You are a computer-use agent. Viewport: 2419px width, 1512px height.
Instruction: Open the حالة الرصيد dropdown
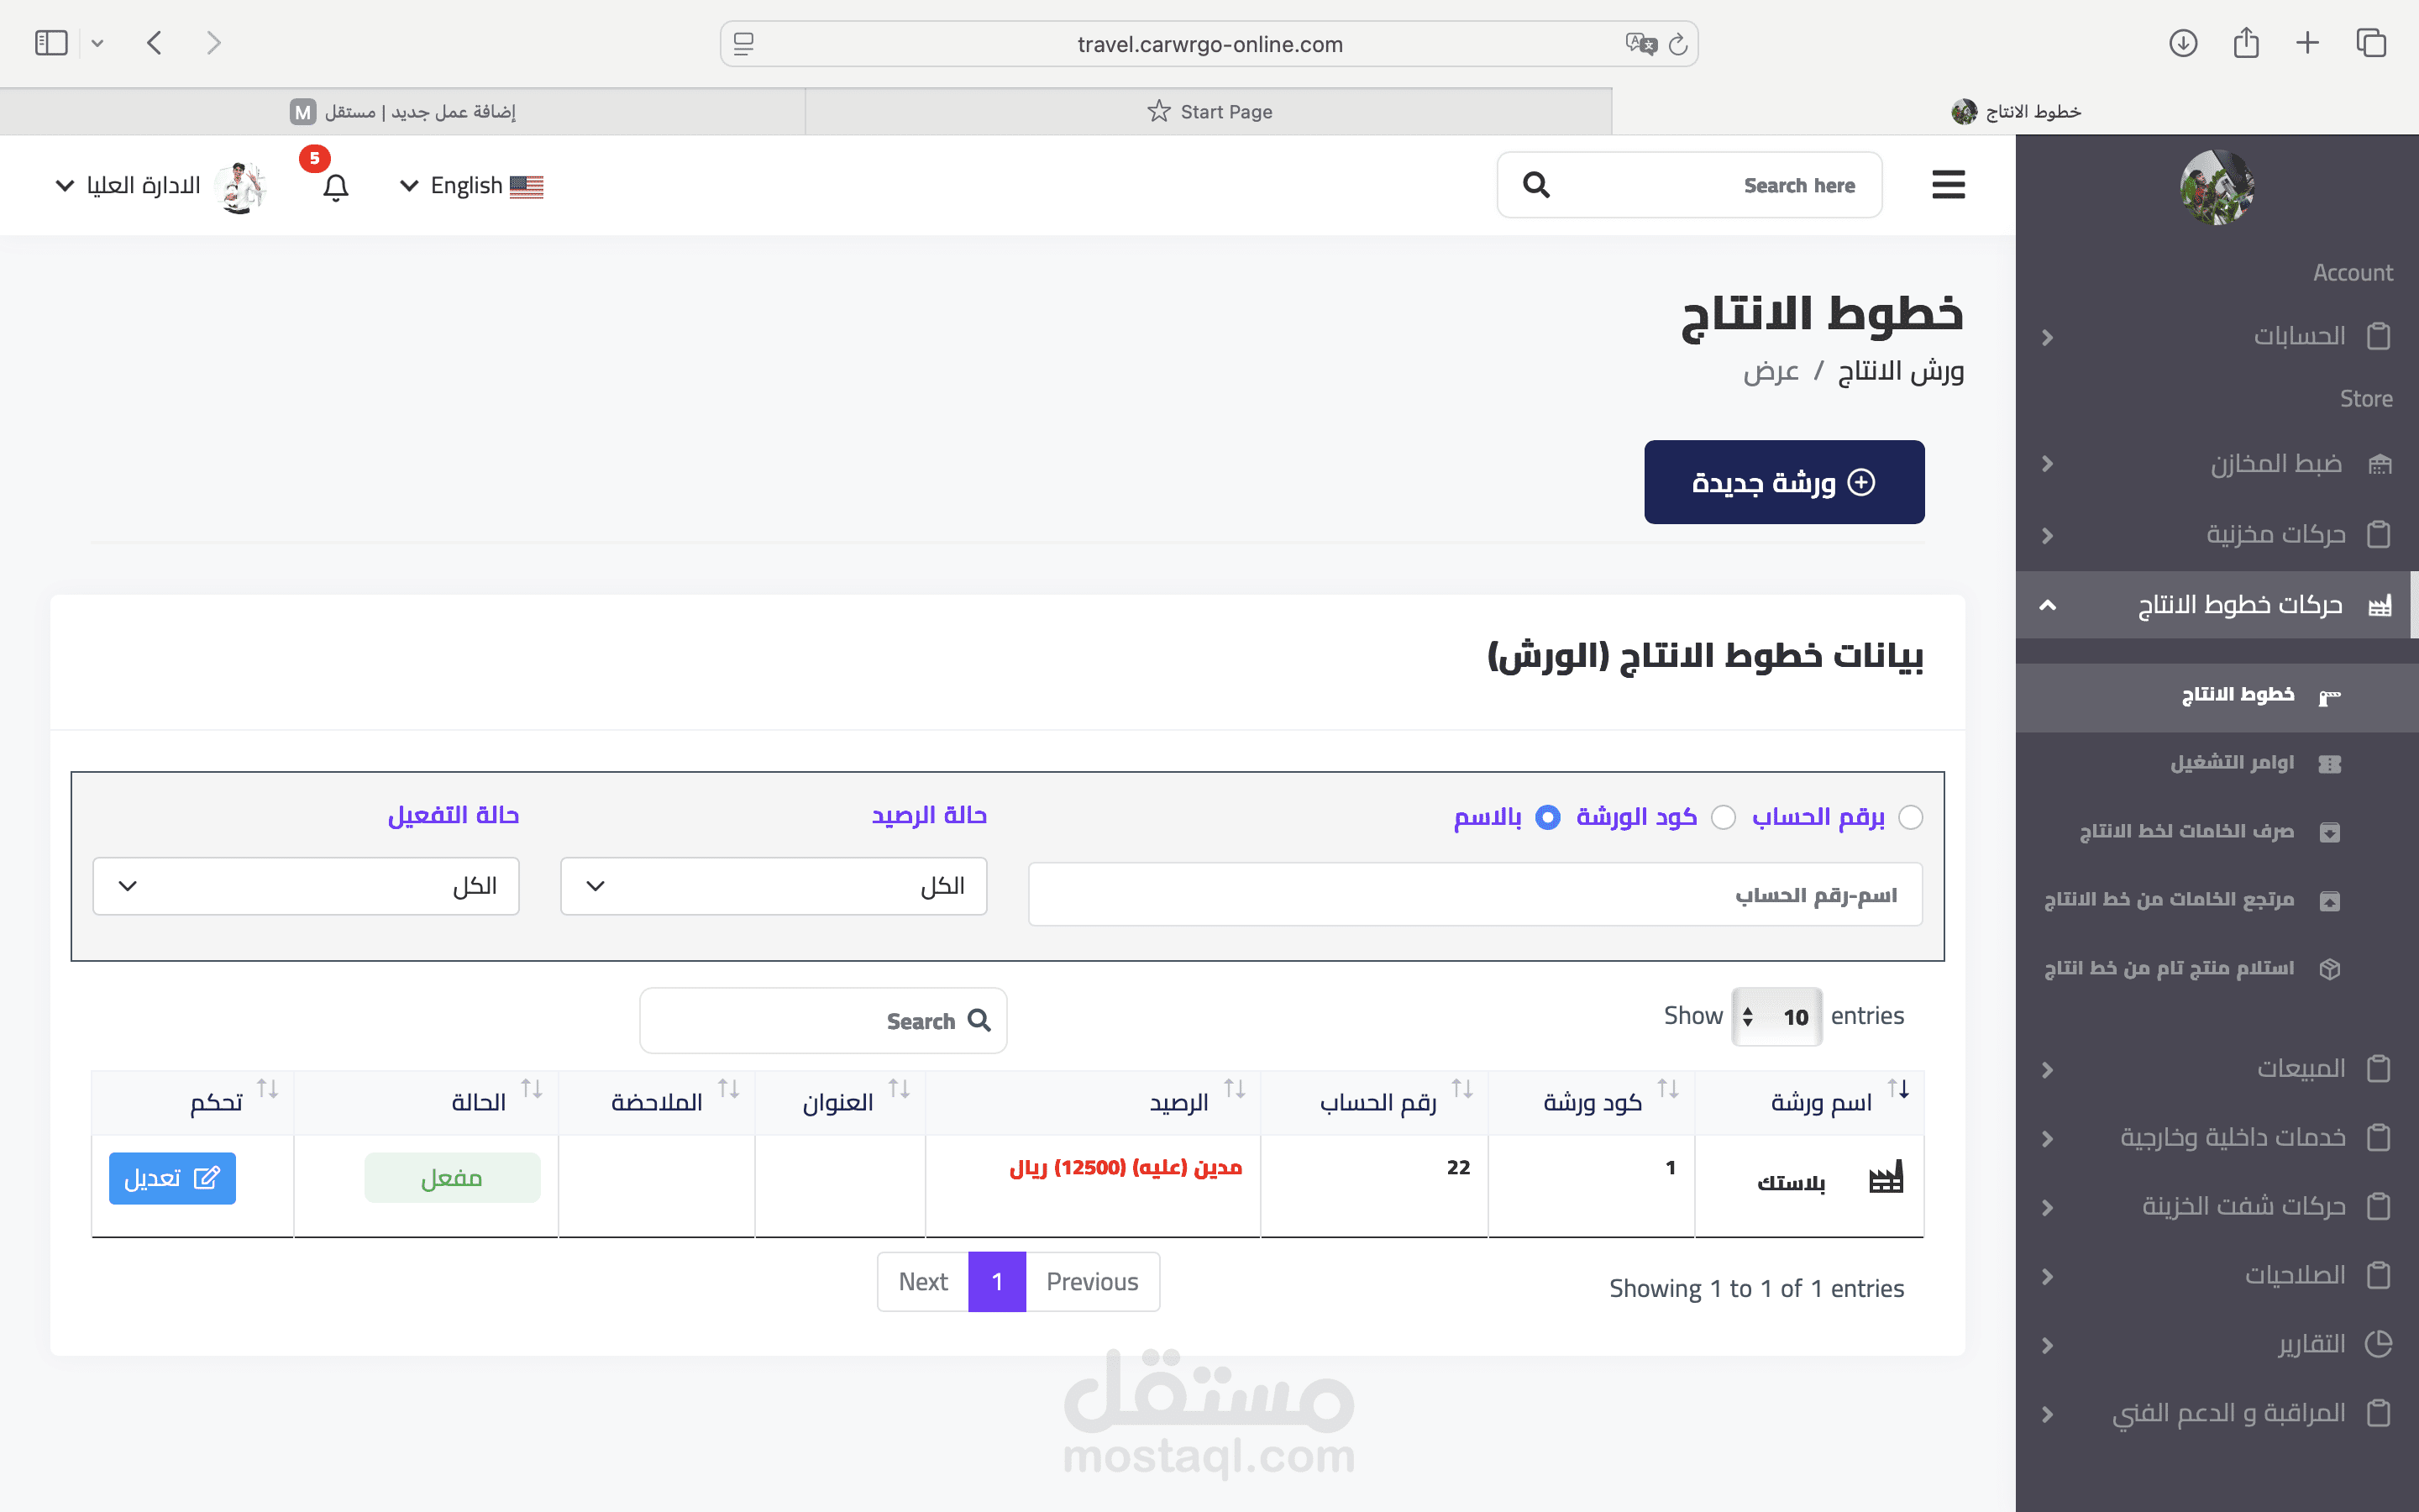774,886
